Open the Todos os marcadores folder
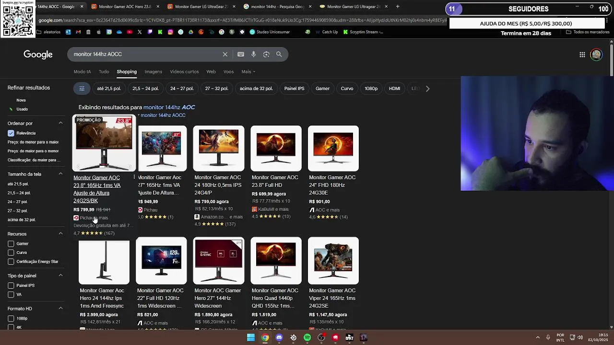 [x=588, y=32]
